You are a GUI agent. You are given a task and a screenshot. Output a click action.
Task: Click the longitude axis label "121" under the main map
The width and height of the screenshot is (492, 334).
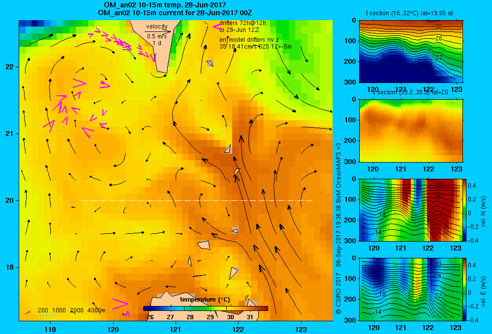[x=176, y=329]
